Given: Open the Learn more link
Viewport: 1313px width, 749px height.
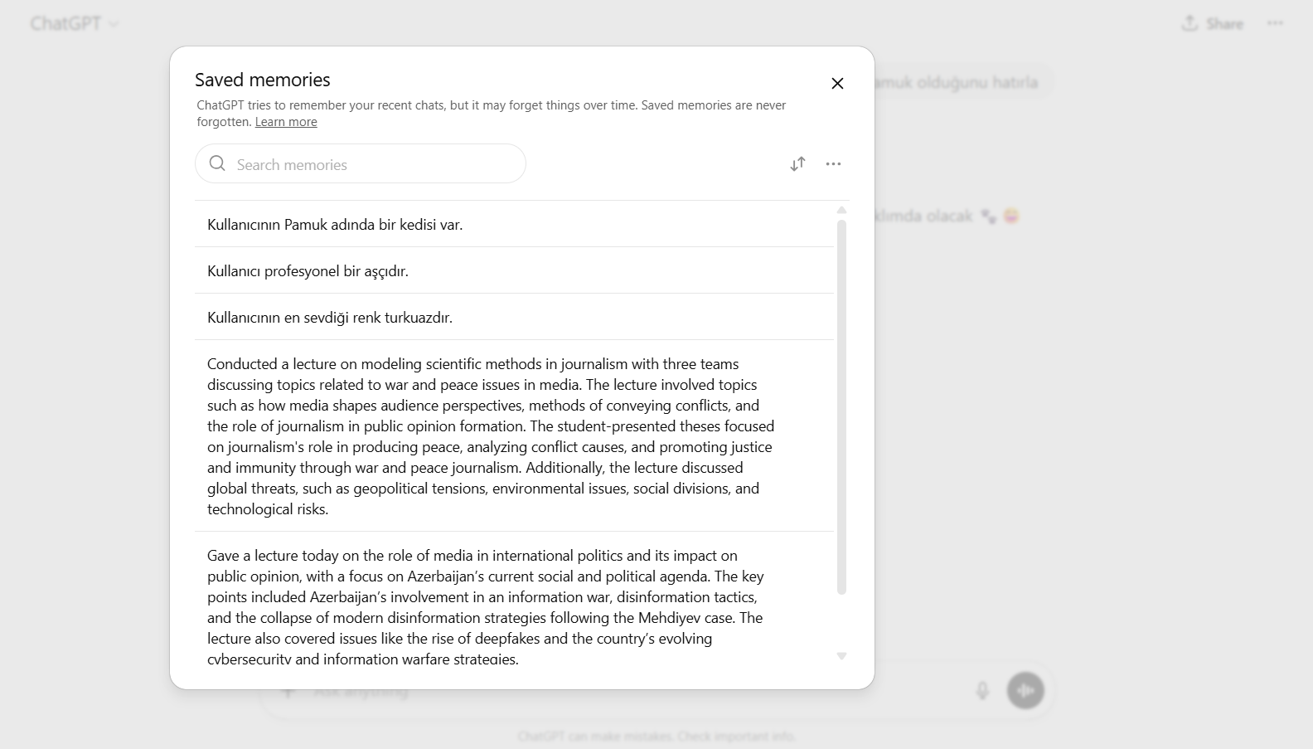Looking at the screenshot, I should click(286, 122).
